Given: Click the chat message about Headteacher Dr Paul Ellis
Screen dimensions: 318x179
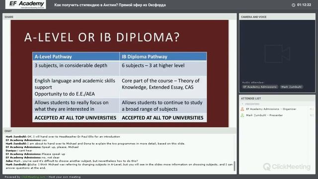Looking at the screenshot, I should point(63,137).
